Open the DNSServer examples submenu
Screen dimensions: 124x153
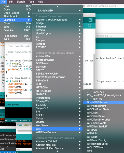click(x=57, y=63)
